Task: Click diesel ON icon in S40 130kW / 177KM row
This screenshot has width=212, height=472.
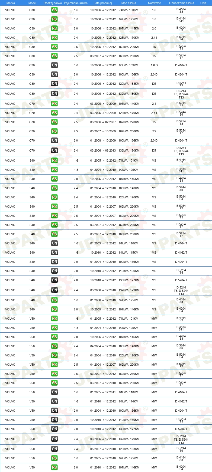Action: click(54, 280)
